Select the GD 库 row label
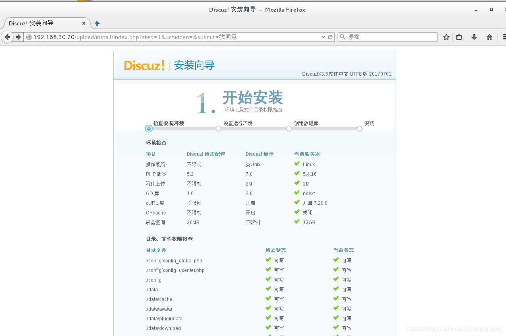The height and width of the screenshot is (336, 506). (152, 194)
